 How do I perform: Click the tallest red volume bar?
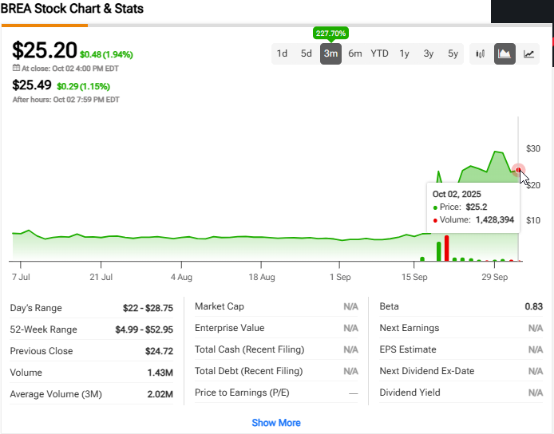click(447, 248)
